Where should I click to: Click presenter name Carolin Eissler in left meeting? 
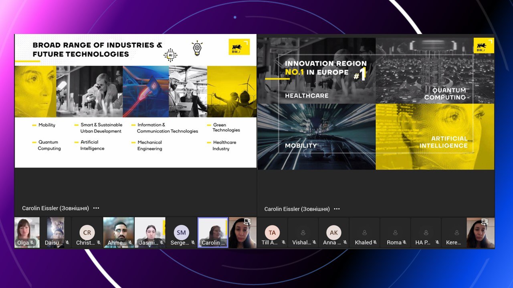(55, 208)
